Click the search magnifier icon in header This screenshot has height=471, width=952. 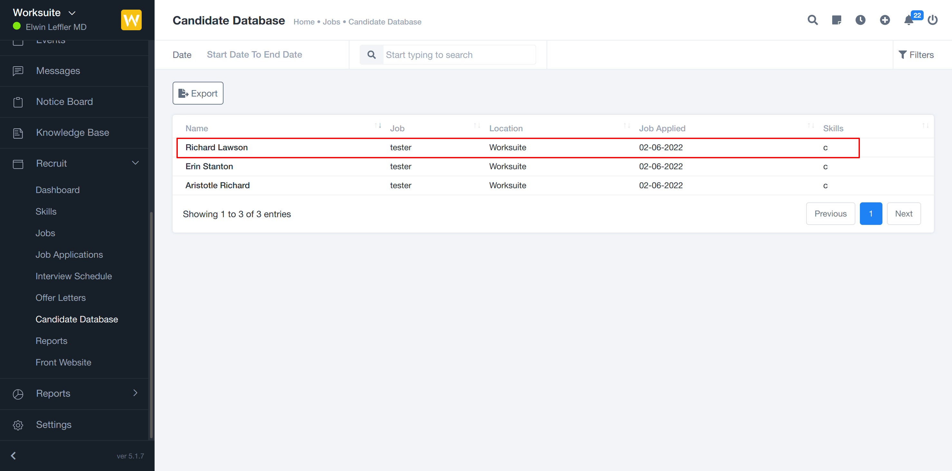(812, 20)
